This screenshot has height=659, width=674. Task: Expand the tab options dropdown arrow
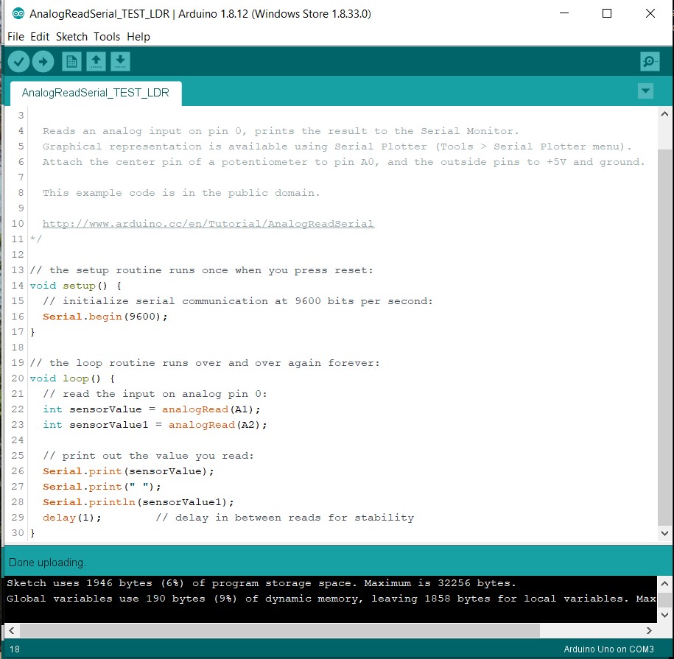[645, 91]
